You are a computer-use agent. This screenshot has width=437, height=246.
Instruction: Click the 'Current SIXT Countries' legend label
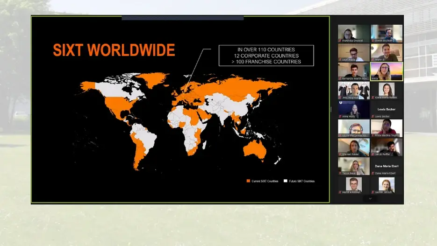265,181
